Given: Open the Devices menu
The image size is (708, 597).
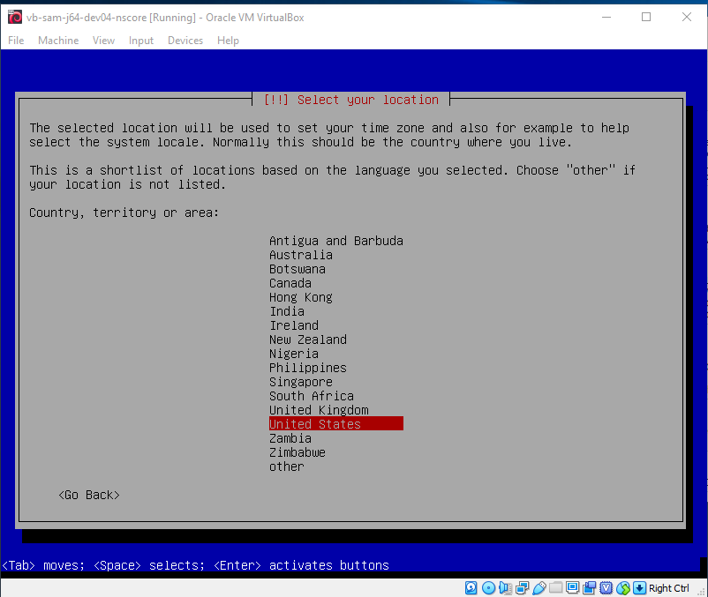Looking at the screenshot, I should [x=185, y=41].
